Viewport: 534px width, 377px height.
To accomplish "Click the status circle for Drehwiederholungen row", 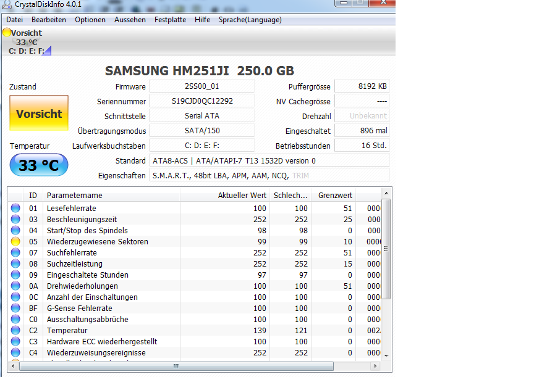I will tap(15, 286).
